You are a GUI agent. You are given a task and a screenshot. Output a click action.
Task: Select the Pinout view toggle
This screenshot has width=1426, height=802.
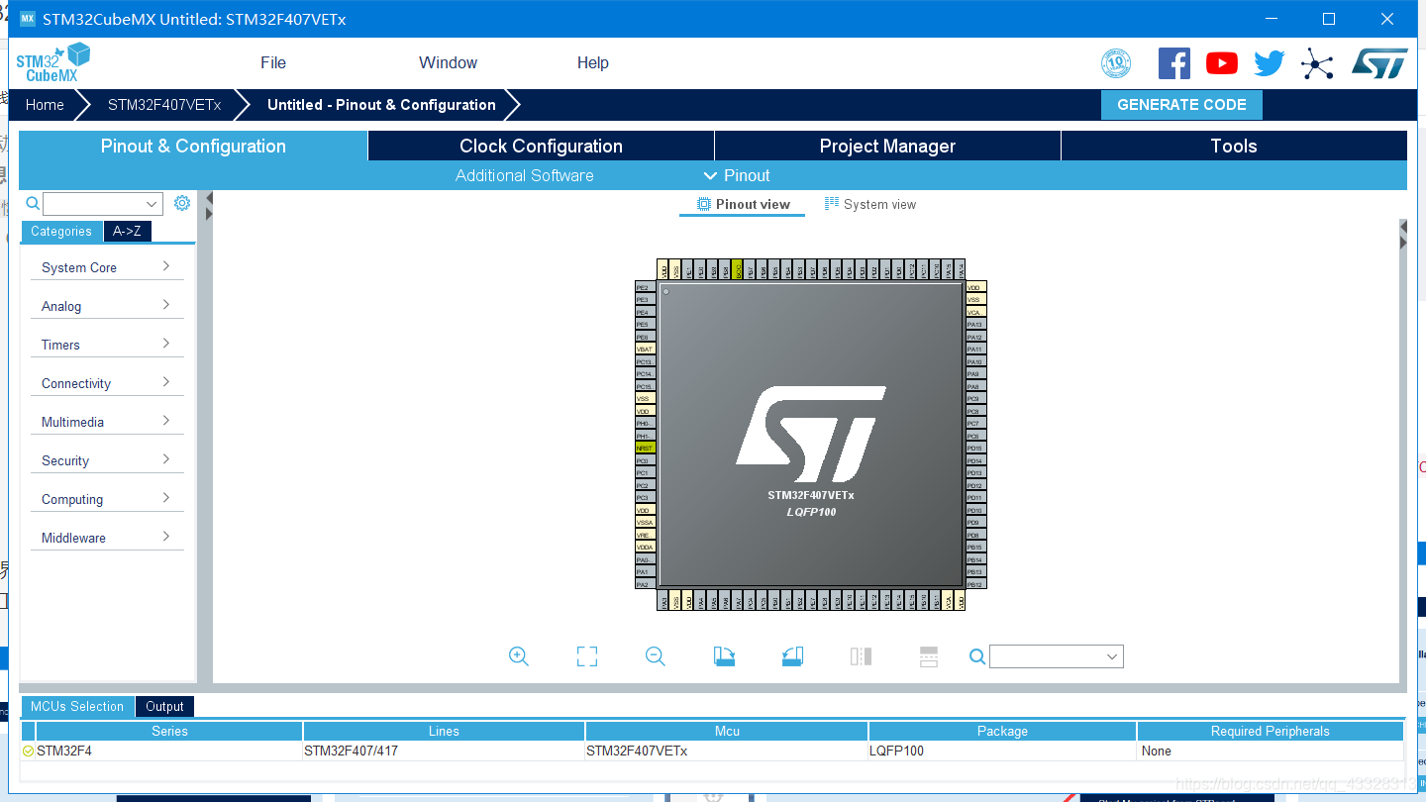743,204
